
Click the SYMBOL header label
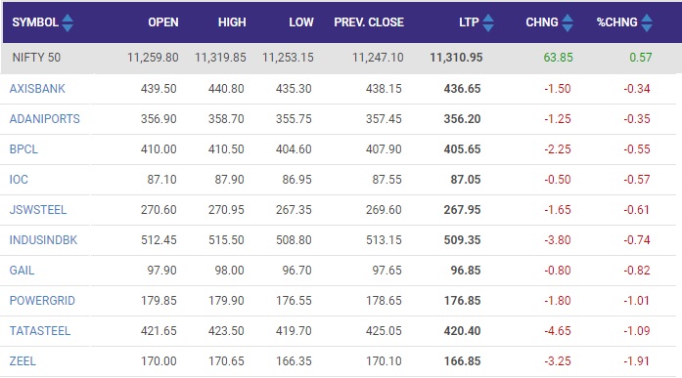tap(35, 22)
